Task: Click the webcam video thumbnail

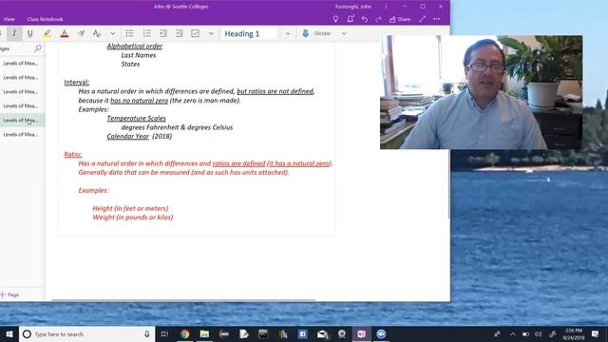Action: (481, 92)
